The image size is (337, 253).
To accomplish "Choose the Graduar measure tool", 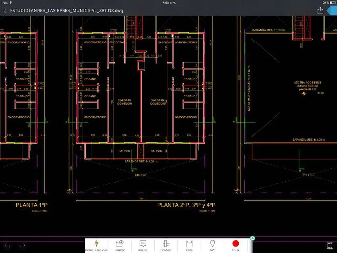I will click(x=166, y=245).
